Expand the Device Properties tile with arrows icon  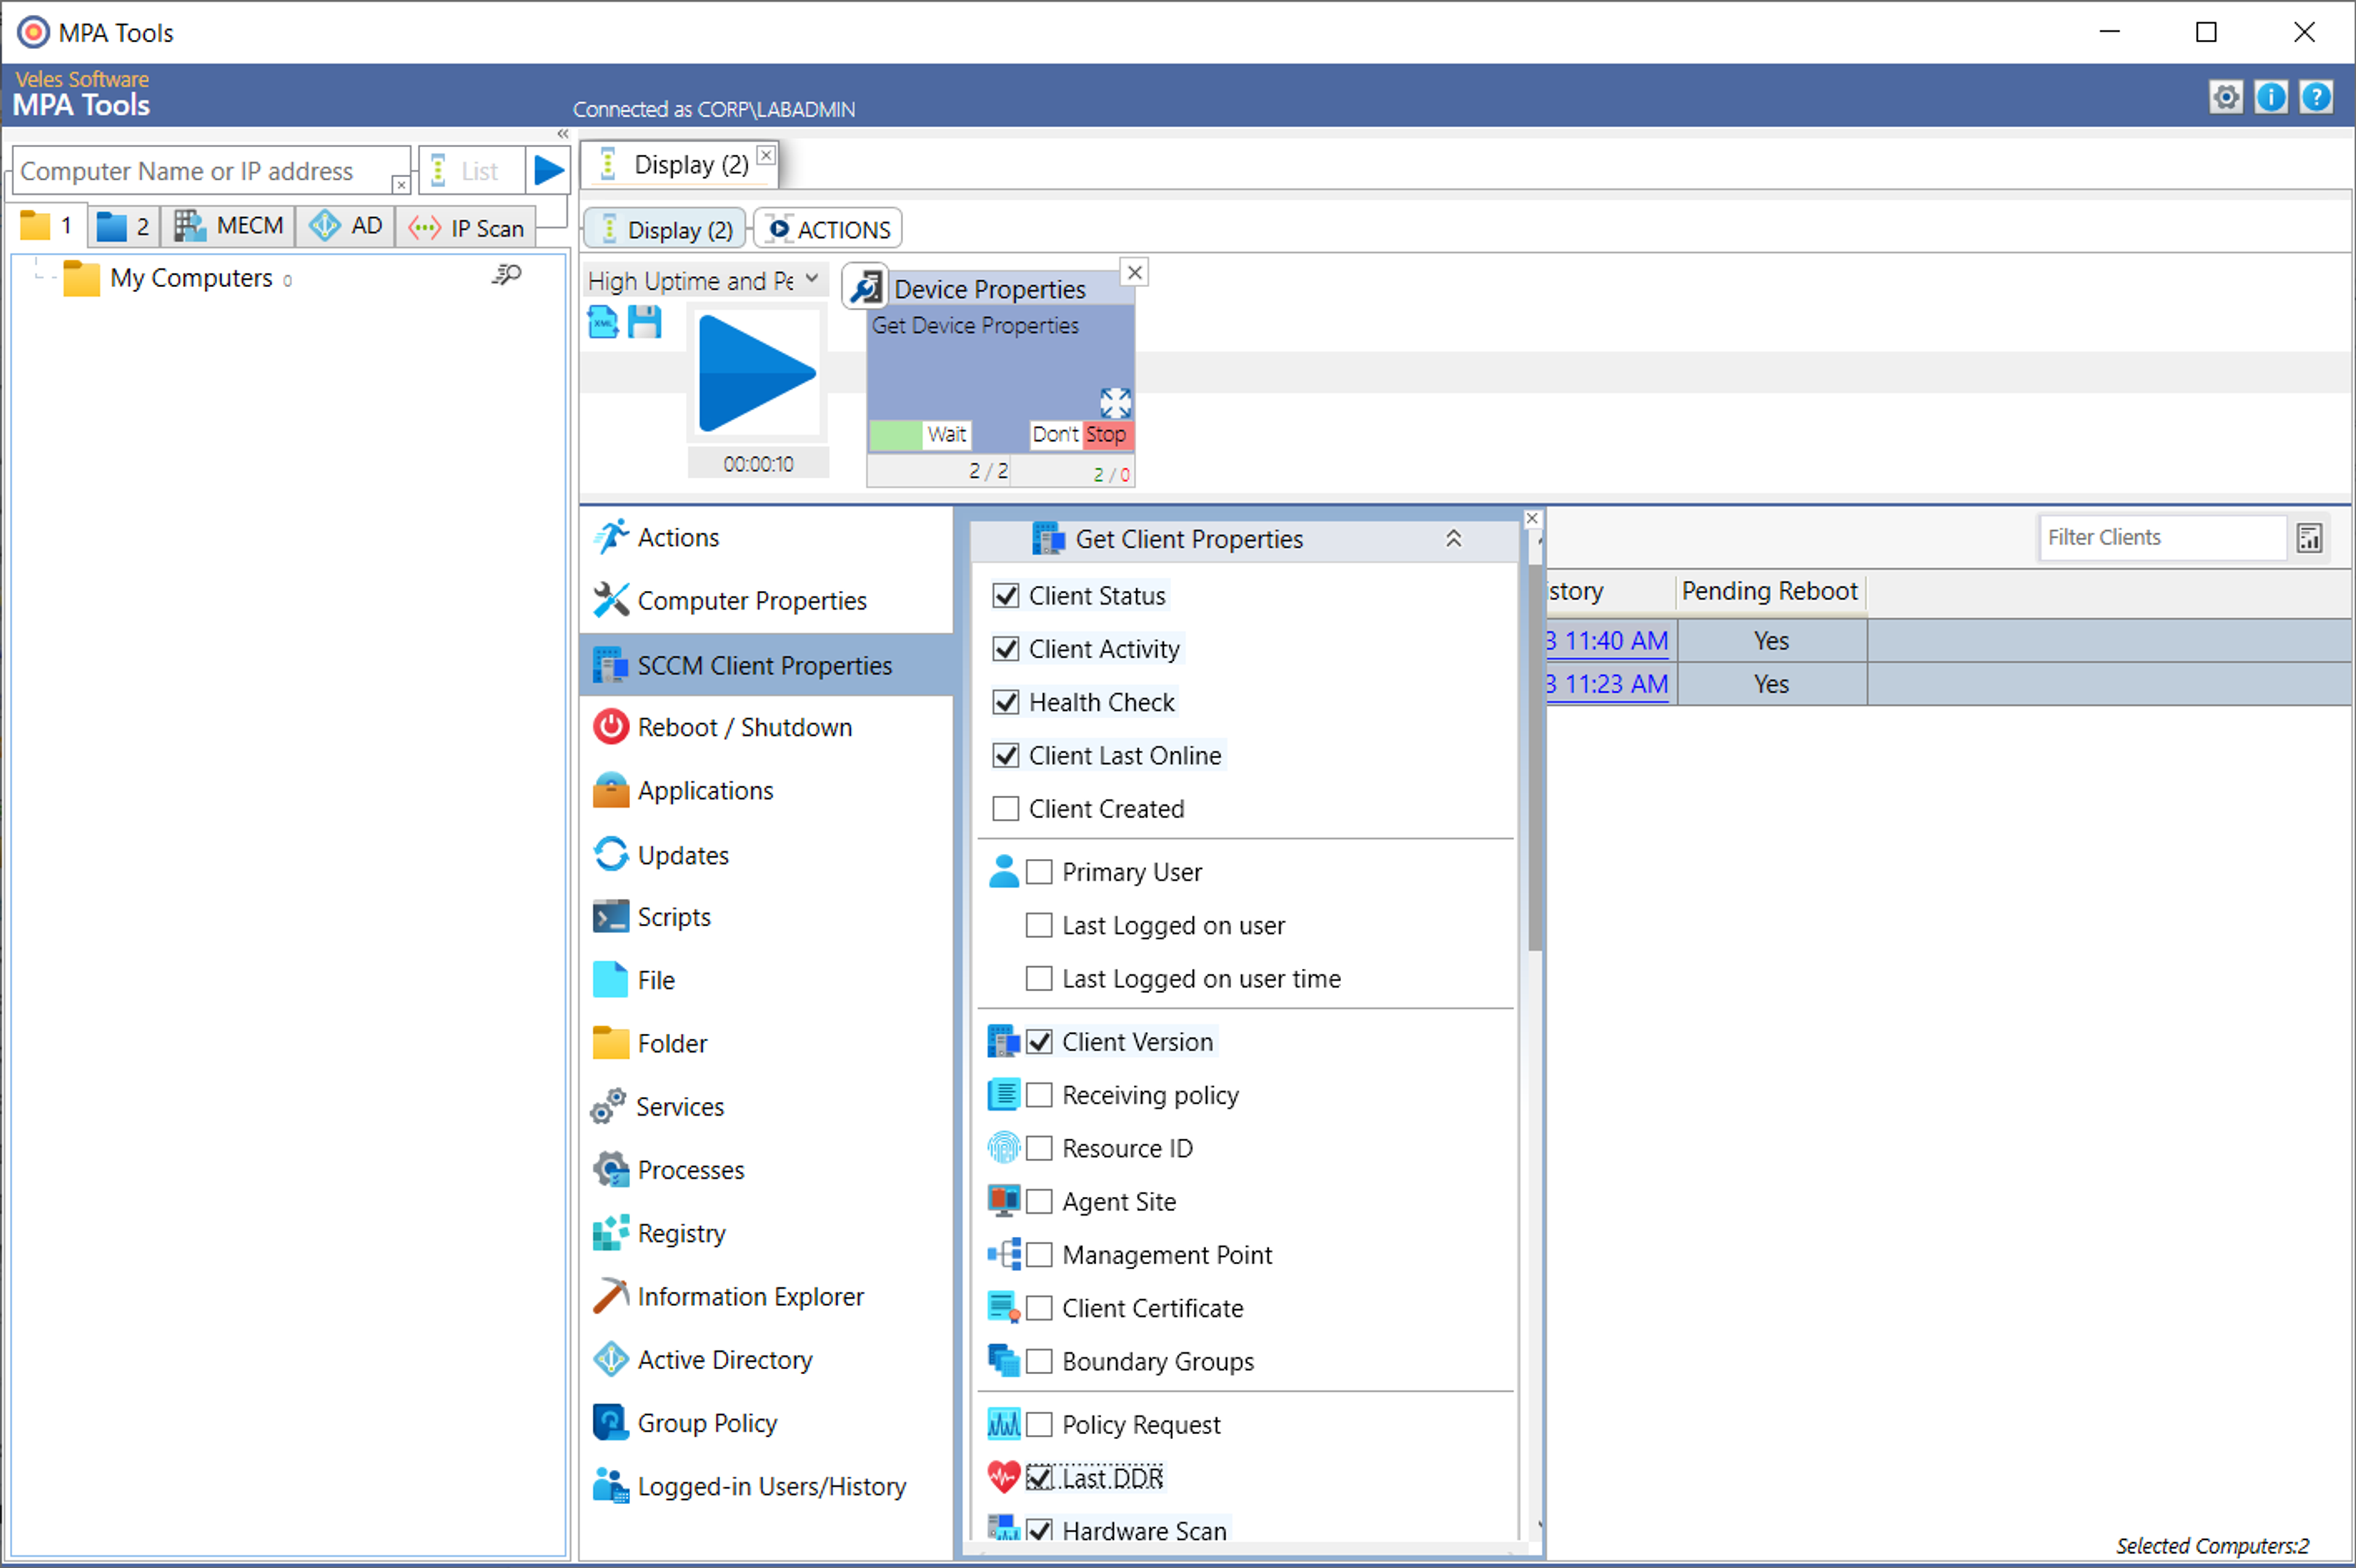[x=1115, y=403]
